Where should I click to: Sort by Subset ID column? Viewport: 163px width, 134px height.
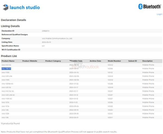[133, 61]
